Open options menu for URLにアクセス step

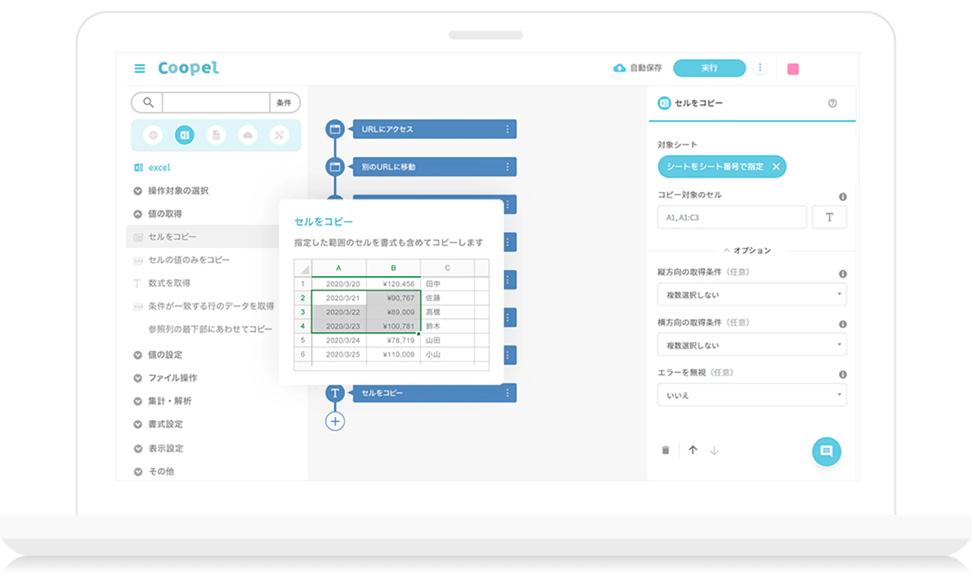pos(507,130)
